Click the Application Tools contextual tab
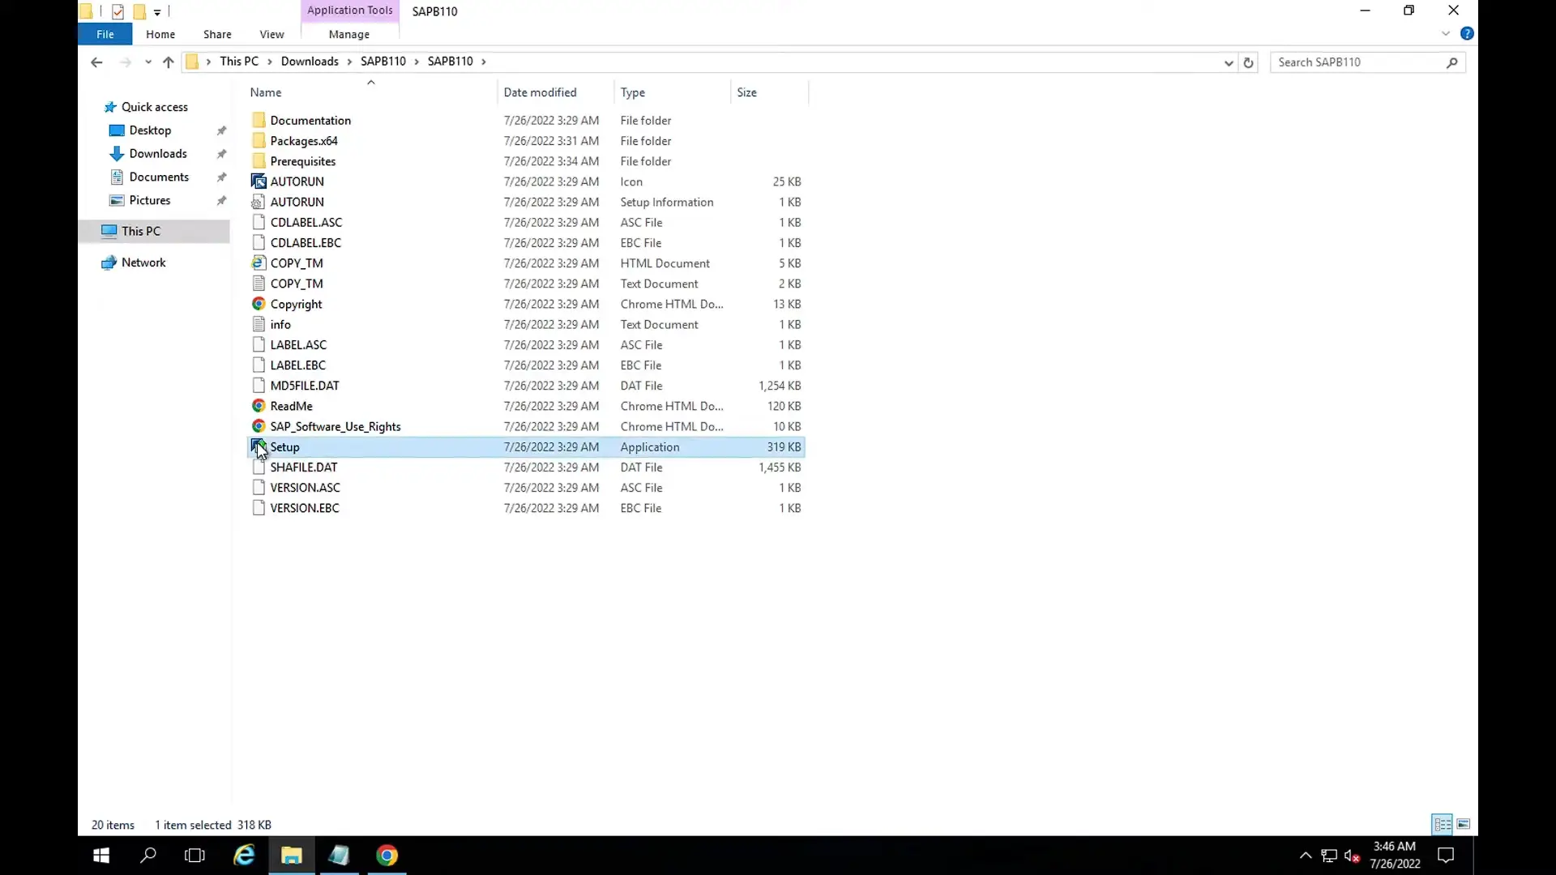Screen dimensions: 1556x875 pyautogui.click(x=349, y=11)
